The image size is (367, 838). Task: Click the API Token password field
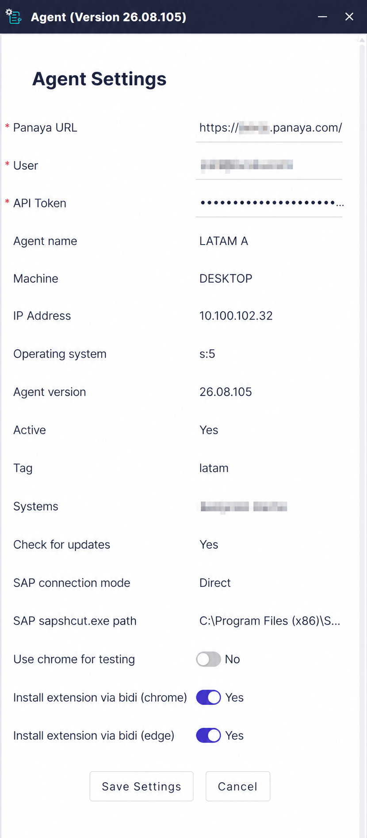(269, 203)
